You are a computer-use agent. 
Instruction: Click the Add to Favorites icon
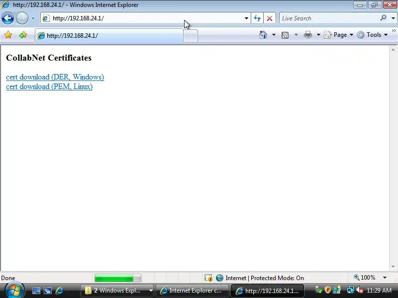pyautogui.click(x=23, y=35)
